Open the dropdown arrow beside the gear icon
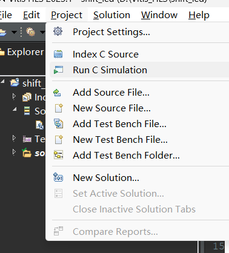Viewport: 229px width, 253px height. [42, 32]
